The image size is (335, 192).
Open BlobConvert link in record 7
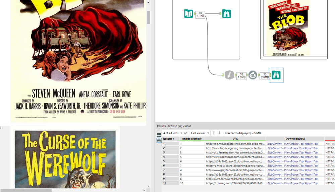click(x=292, y=170)
